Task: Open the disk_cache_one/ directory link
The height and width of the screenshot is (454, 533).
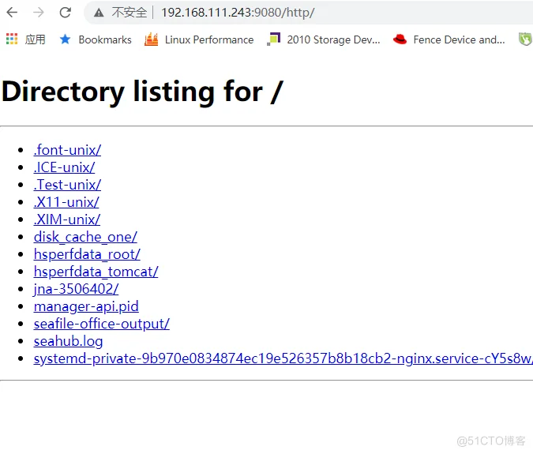Action: [85, 237]
